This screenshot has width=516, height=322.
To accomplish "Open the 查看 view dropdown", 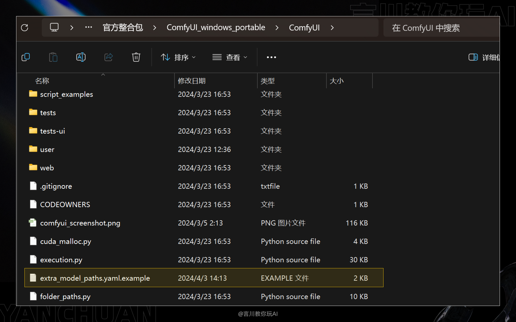I will tap(229, 57).
